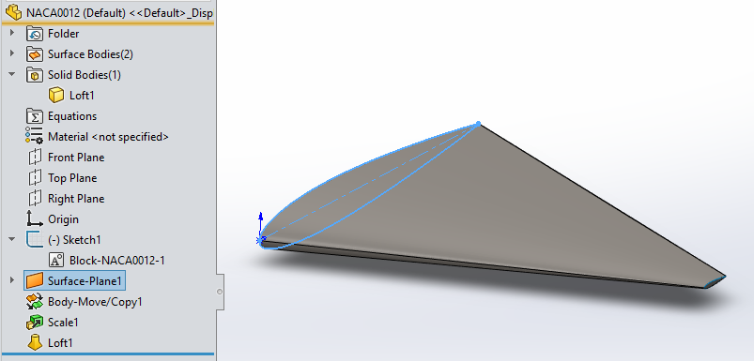
Task: Select Front Plane in feature tree
Action: 76,158
